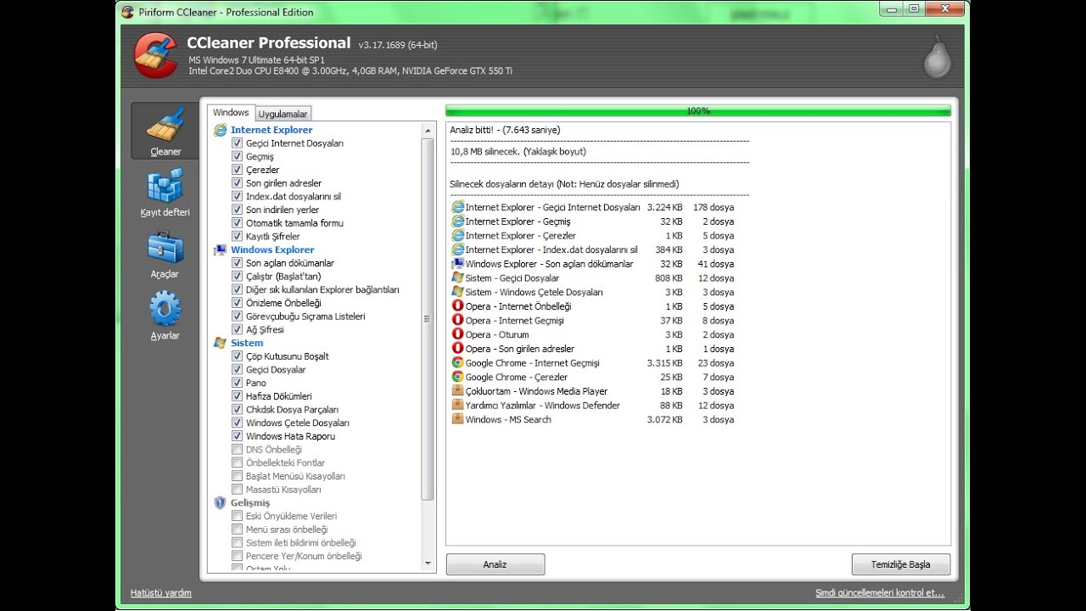Click scroll down arrow of cleaner list

point(428,563)
